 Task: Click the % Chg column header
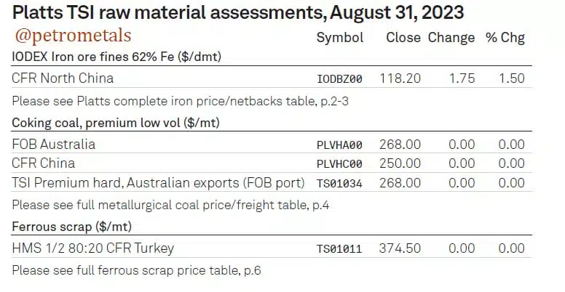(505, 38)
